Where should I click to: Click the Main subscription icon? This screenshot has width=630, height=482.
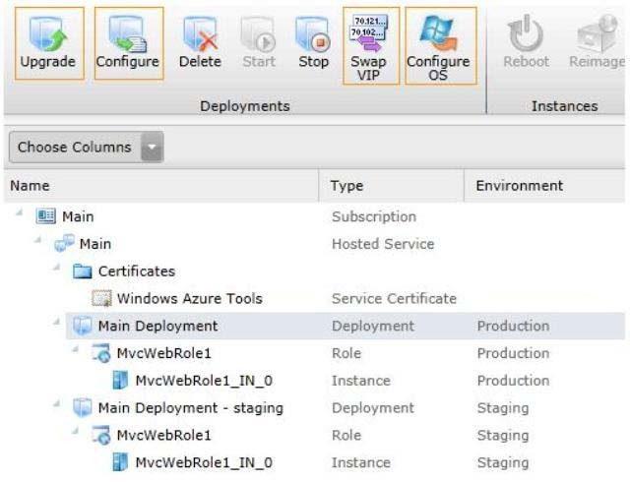coord(45,216)
